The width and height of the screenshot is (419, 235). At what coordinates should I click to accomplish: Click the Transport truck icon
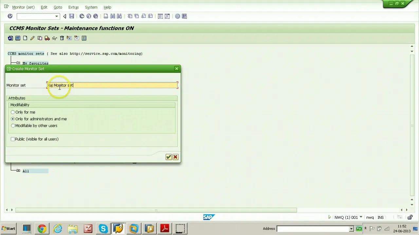pyautogui.click(x=47, y=38)
